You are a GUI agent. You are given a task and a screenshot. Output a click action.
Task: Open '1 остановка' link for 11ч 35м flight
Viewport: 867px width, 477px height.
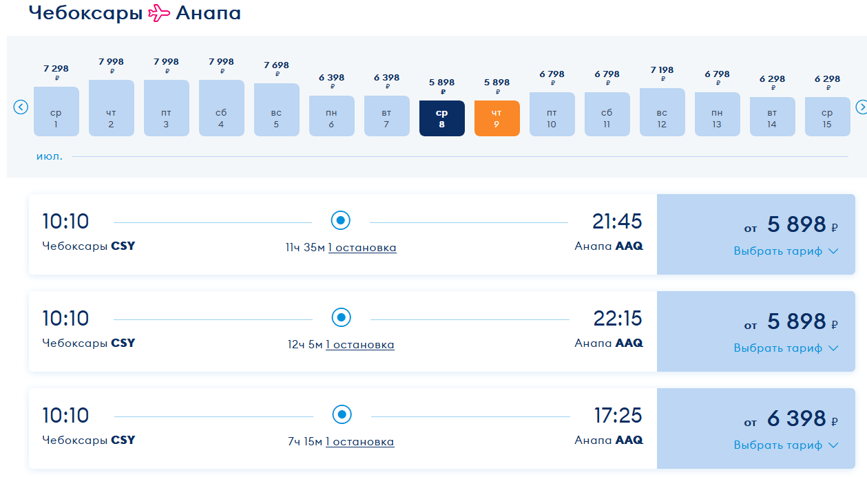[x=362, y=248]
